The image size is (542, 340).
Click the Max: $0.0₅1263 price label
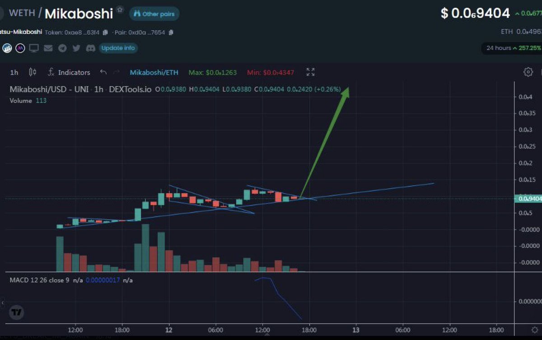(x=212, y=72)
